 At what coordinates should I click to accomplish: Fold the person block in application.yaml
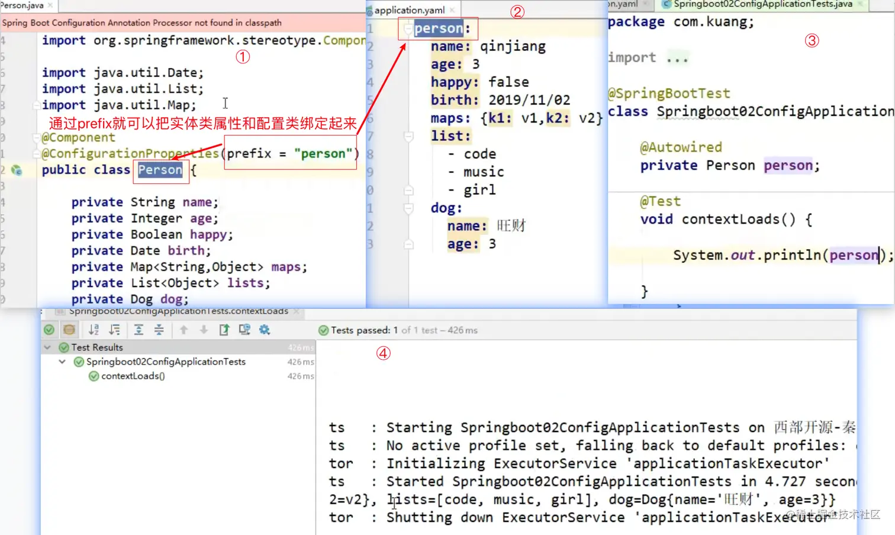coord(408,28)
